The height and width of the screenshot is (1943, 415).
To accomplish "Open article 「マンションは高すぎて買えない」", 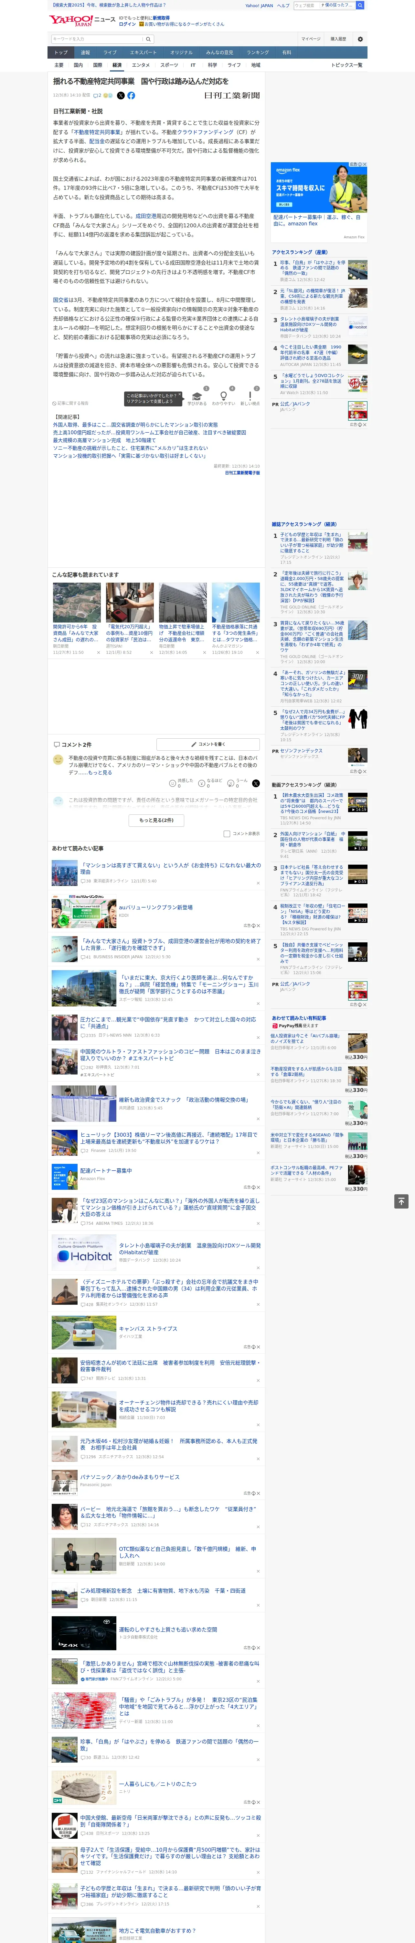I will (x=170, y=869).
